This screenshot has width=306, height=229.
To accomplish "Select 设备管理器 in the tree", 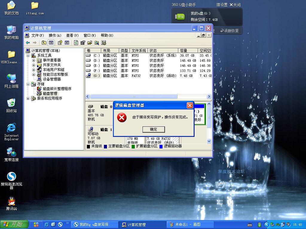I will tap(51, 79).
